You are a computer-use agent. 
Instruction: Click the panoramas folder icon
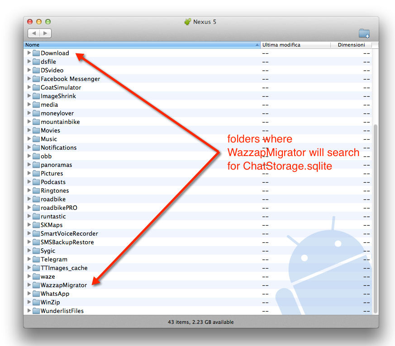tap(36, 165)
